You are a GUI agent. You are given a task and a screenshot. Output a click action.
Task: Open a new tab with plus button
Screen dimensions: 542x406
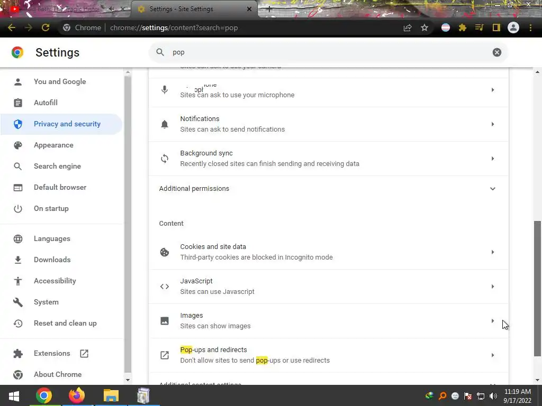(269, 9)
